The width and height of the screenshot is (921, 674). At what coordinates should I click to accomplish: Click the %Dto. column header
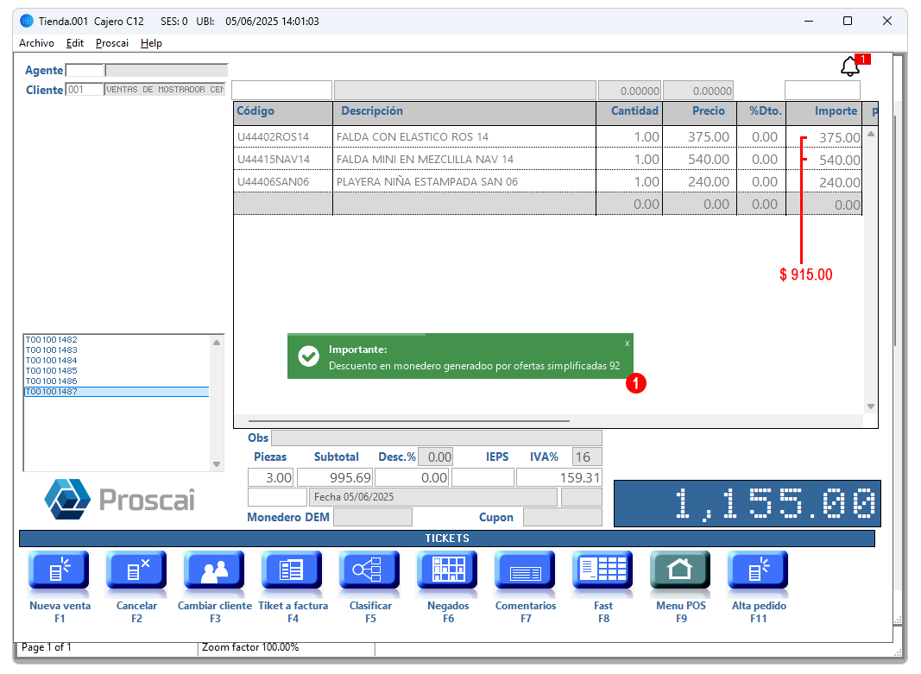[761, 111]
